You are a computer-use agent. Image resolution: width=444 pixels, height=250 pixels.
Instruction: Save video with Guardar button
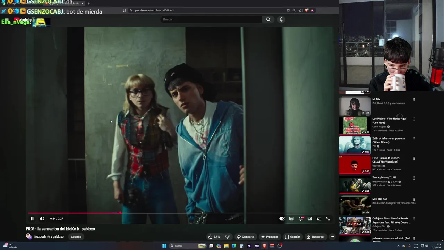[292, 237]
